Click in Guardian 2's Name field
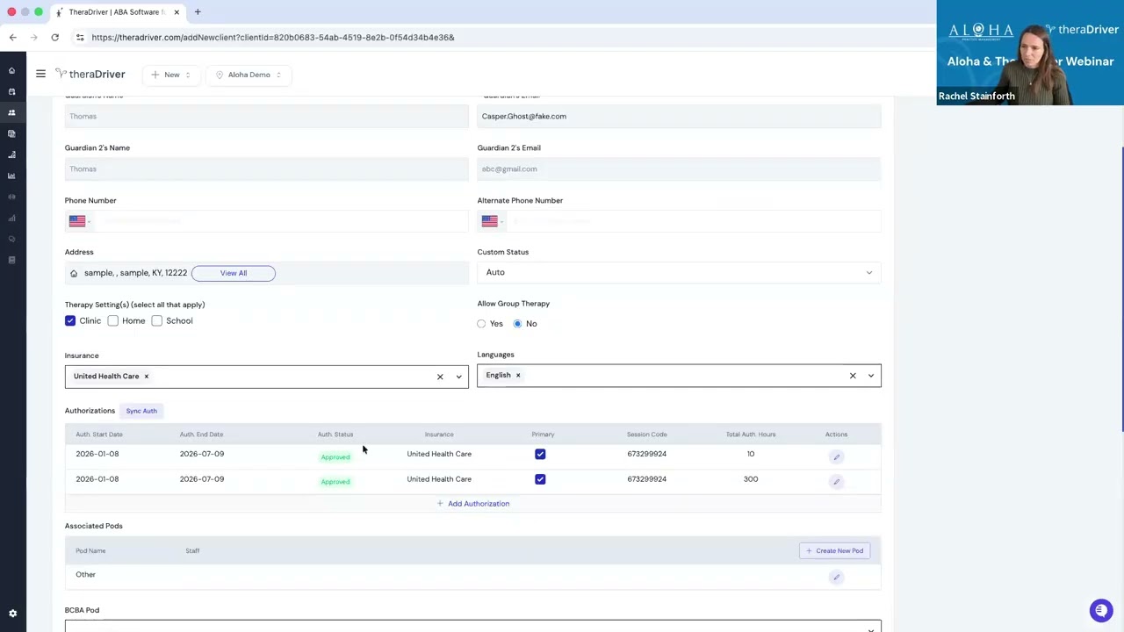 (266, 169)
